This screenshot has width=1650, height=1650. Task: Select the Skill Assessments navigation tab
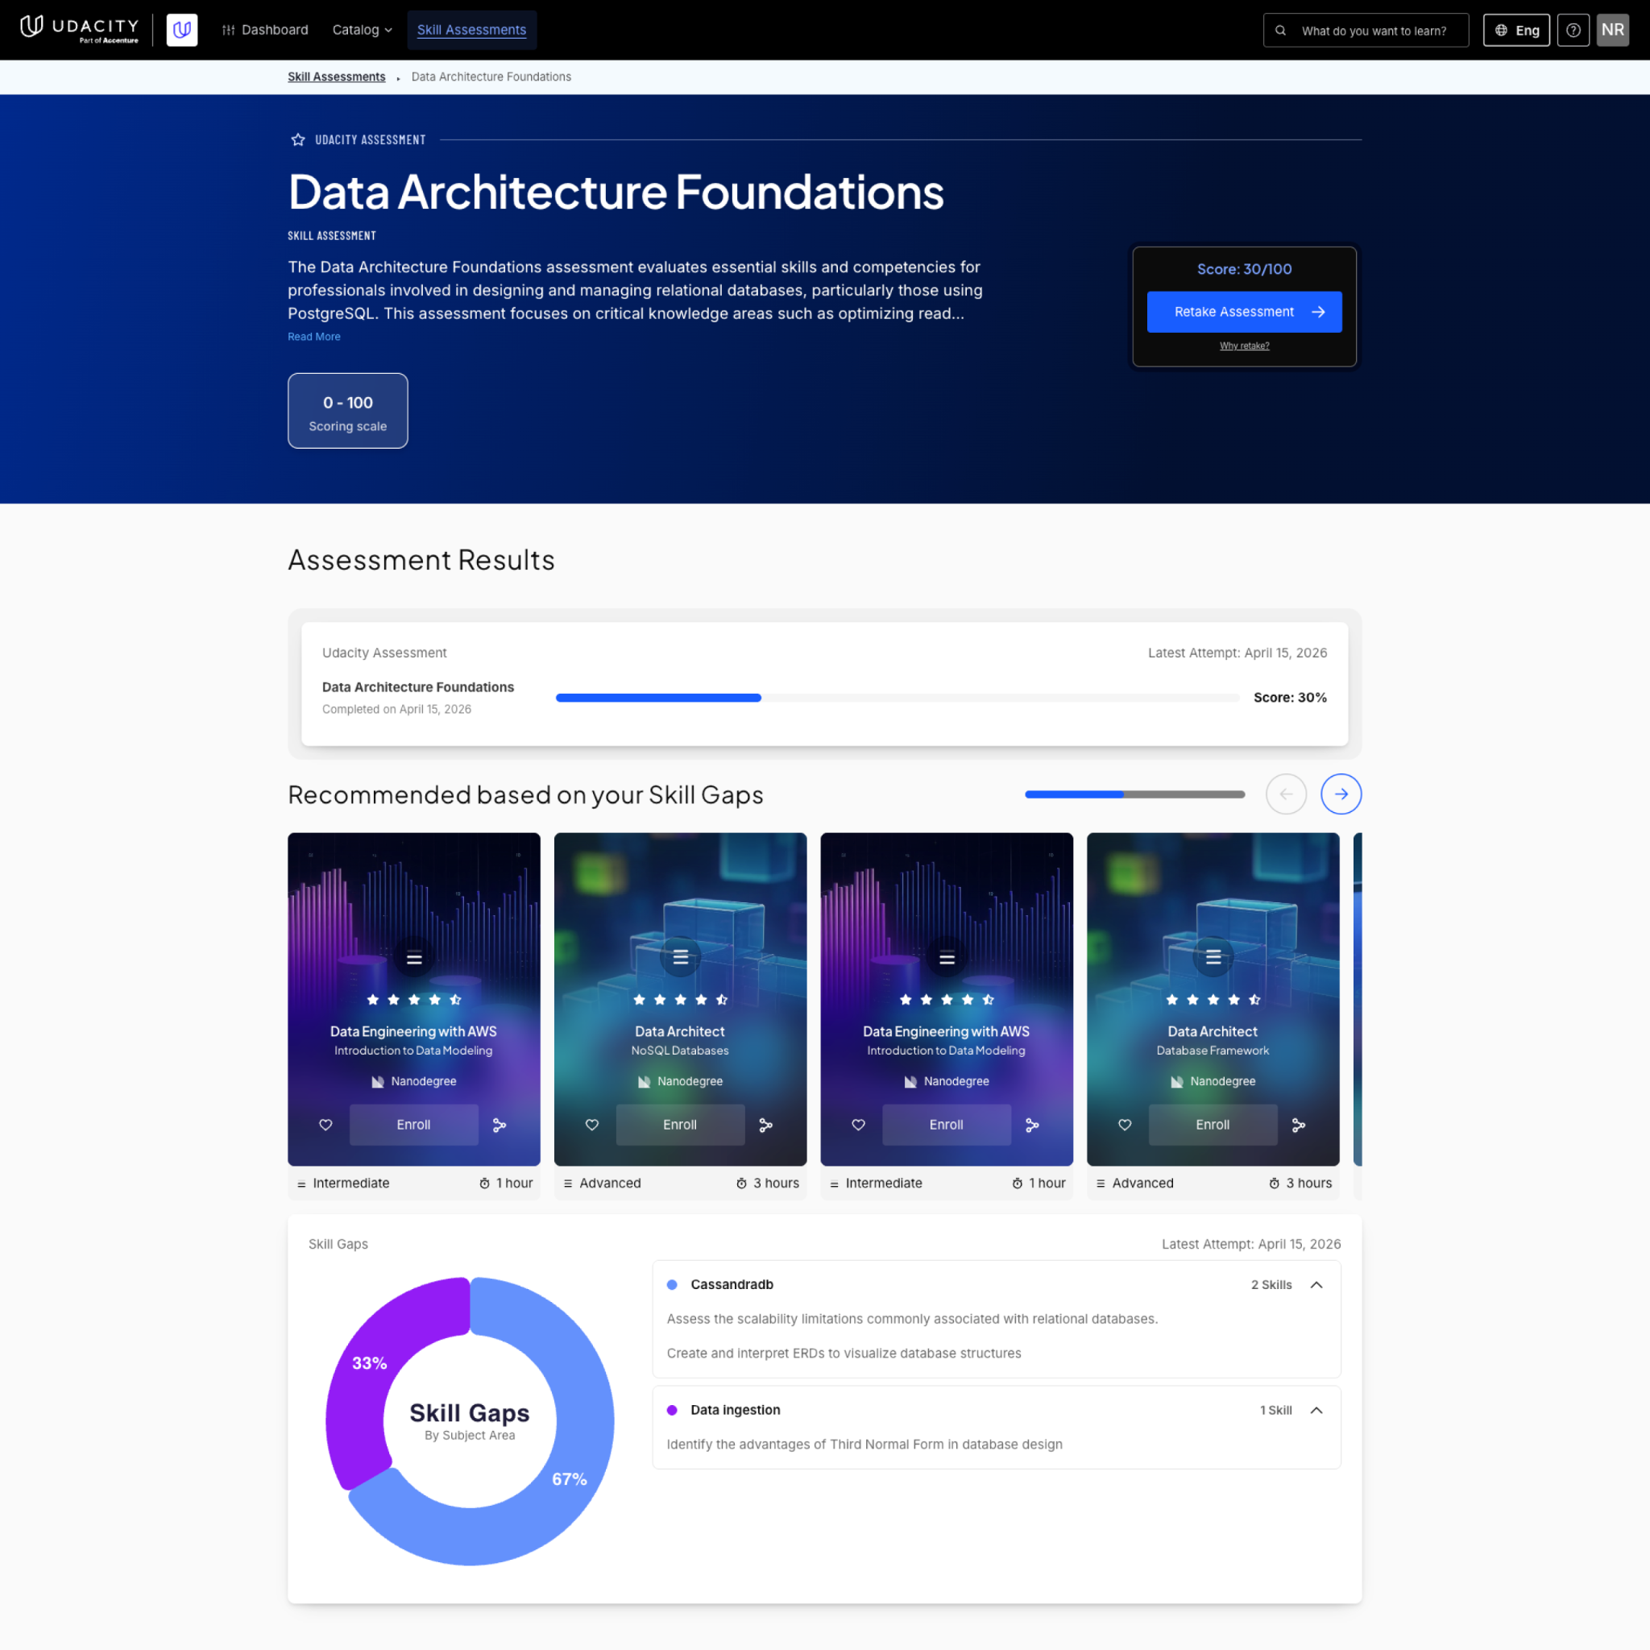(x=471, y=30)
